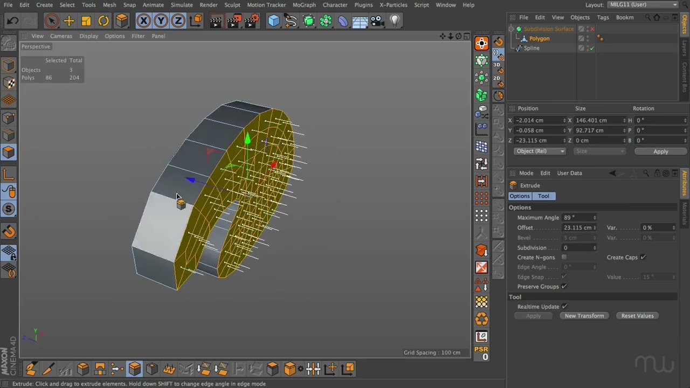Viewport: 690px width, 388px height.
Task: Open the viewport Cameras menu
Action: coord(61,36)
